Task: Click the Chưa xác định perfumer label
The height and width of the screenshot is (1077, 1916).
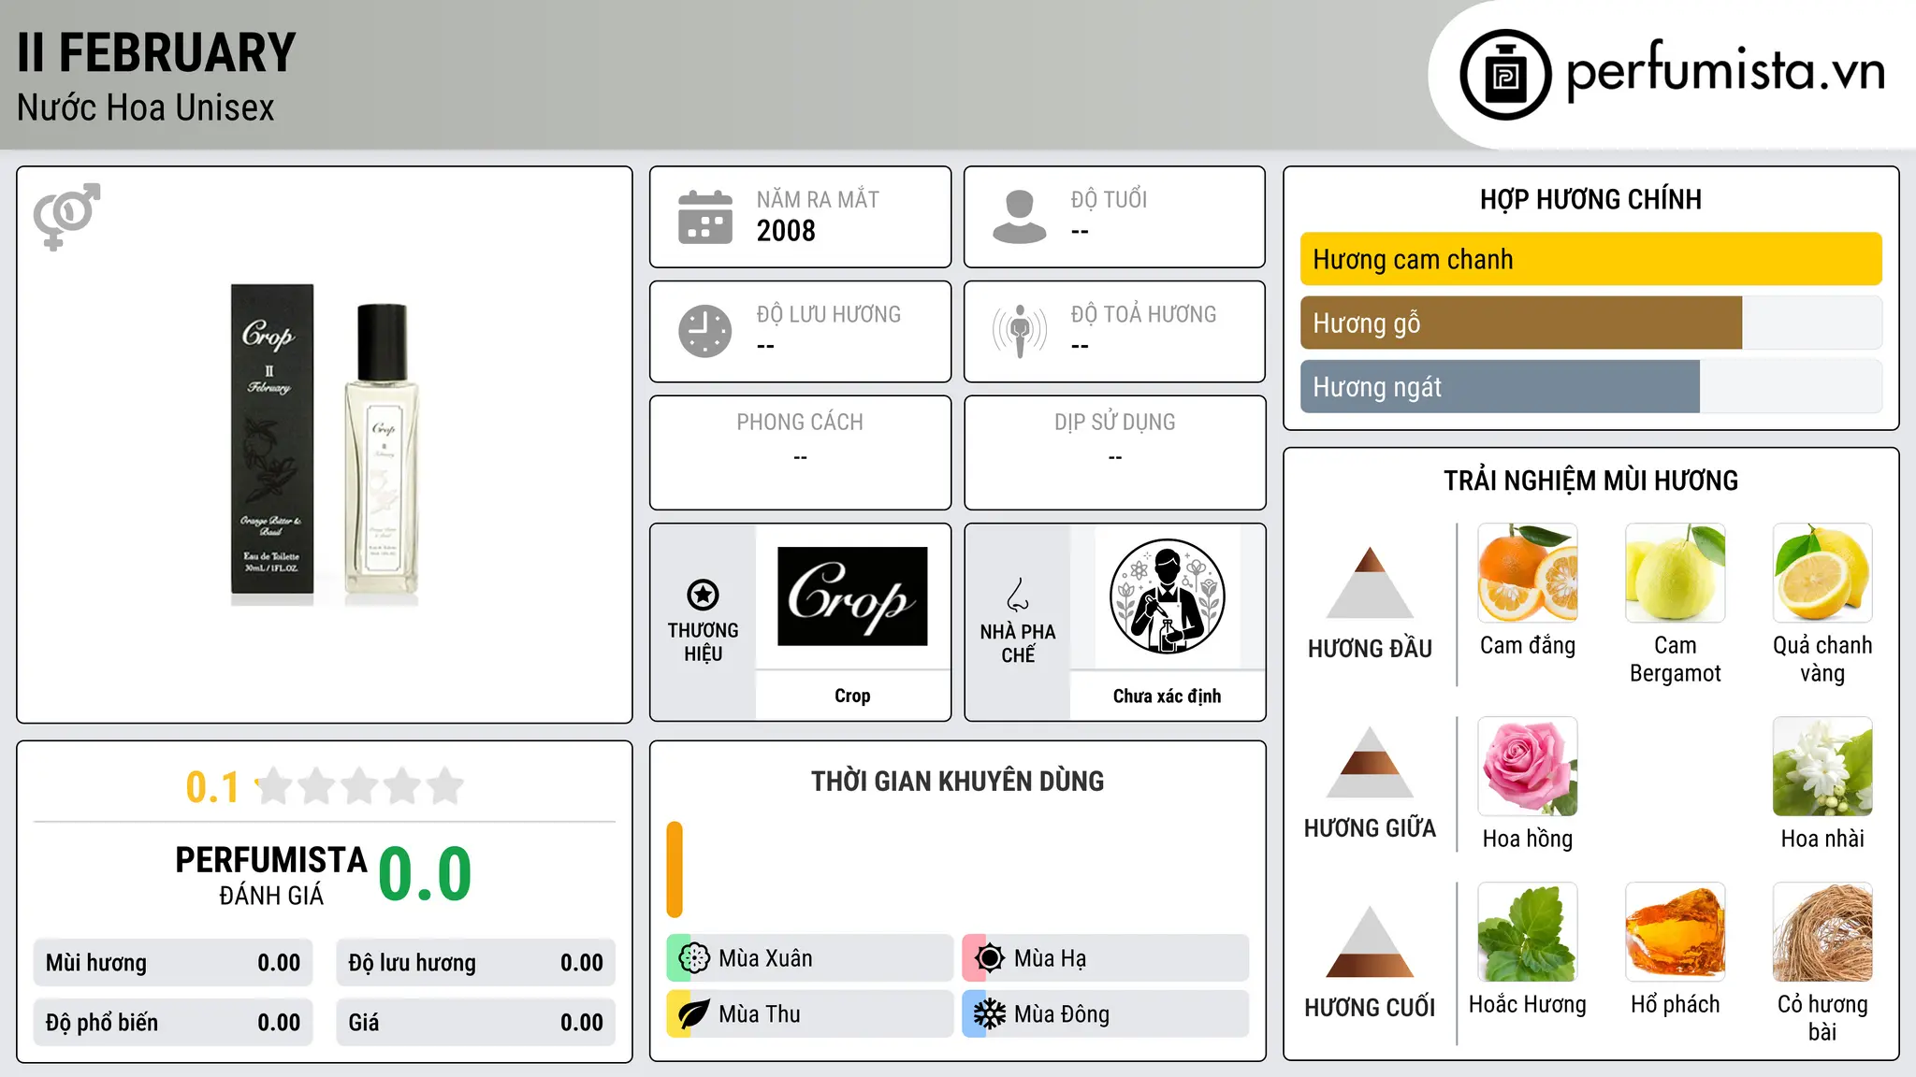Action: pos(1167,696)
